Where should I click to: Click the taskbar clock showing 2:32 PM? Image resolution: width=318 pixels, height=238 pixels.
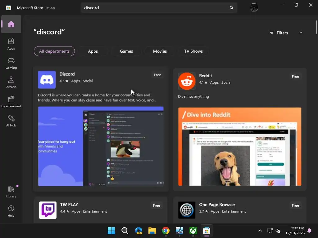coord(295,231)
